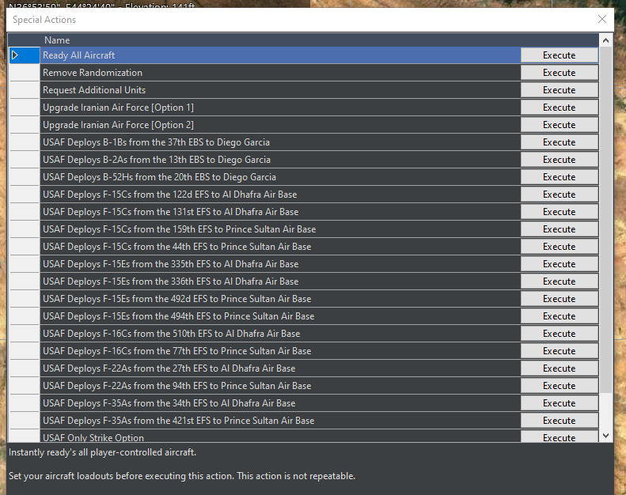The height and width of the screenshot is (495, 626).
Task: Select Upgrade Iranian Air Force [Option 1] row
Action: pyautogui.click(x=280, y=108)
